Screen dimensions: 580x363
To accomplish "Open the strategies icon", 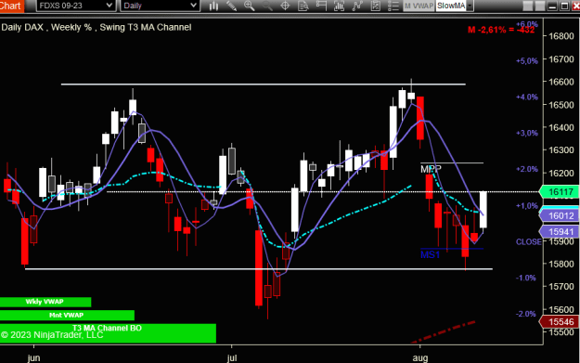I will 375,6.
